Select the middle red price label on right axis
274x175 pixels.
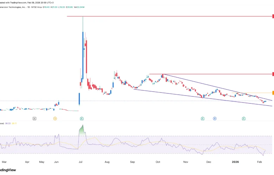[273, 74]
